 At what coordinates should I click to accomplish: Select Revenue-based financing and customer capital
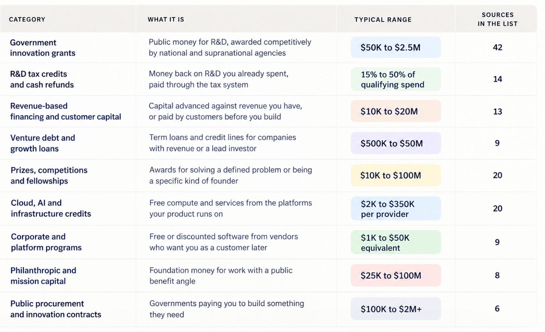coord(66,111)
